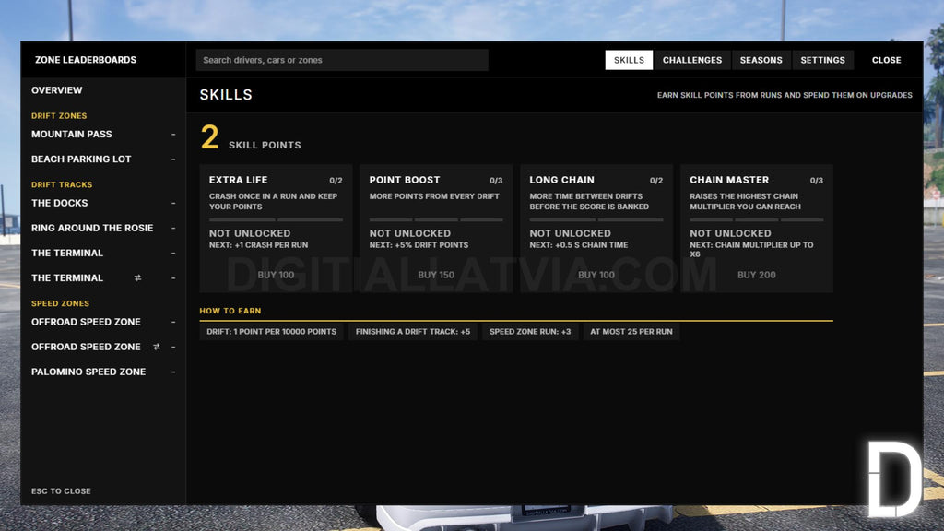
Task: Click the 'ESC TO CLOSE' hint
Action: point(61,491)
